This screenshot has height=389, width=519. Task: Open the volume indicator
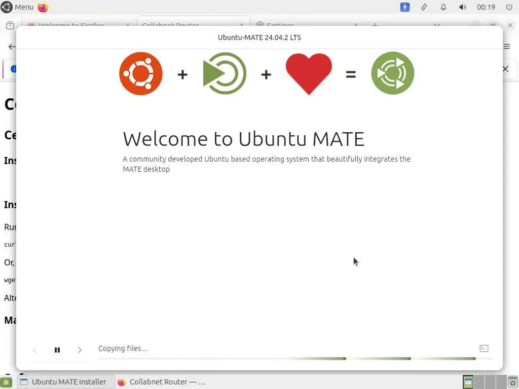pyautogui.click(x=462, y=7)
